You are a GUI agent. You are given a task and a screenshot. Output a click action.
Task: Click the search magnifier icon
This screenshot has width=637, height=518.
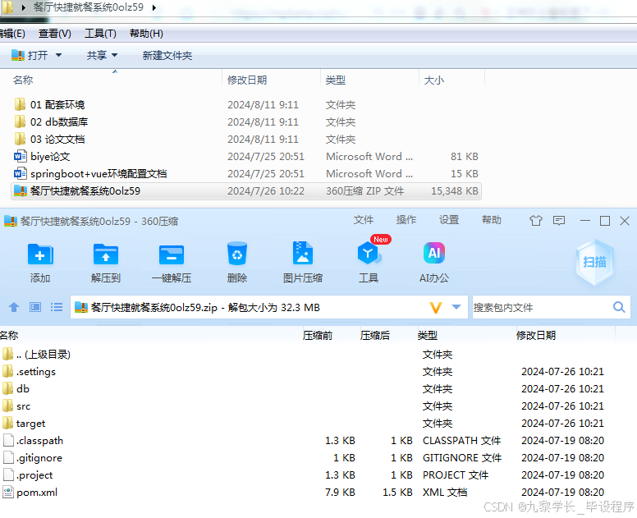(619, 307)
